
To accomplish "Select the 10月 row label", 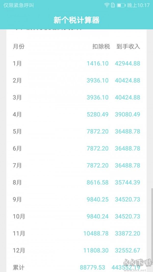I will [x=19, y=216].
